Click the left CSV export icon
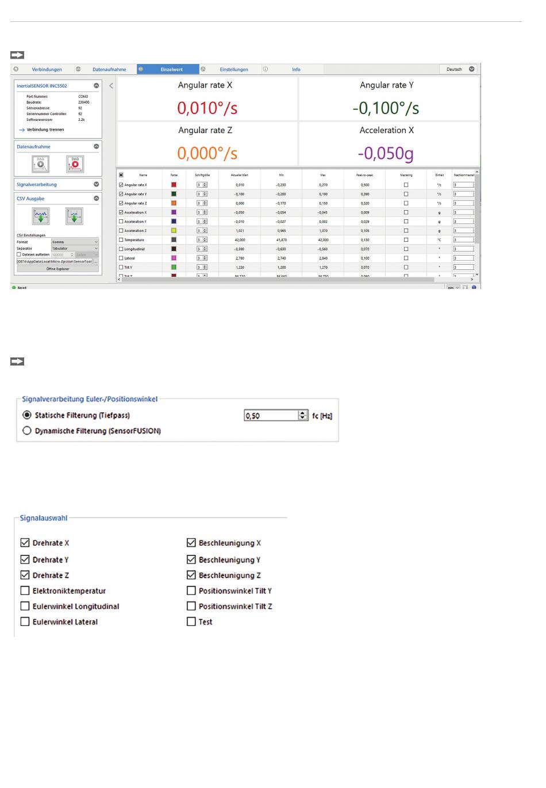Viewport: 546px width, 788px height. point(40,216)
